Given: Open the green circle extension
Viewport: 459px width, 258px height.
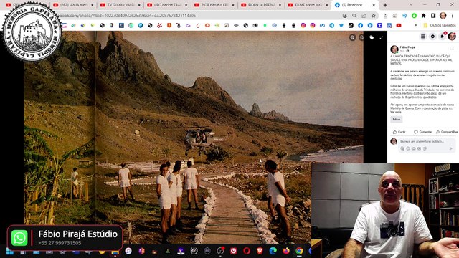Looking at the screenshot, I should tap(414, 16).
